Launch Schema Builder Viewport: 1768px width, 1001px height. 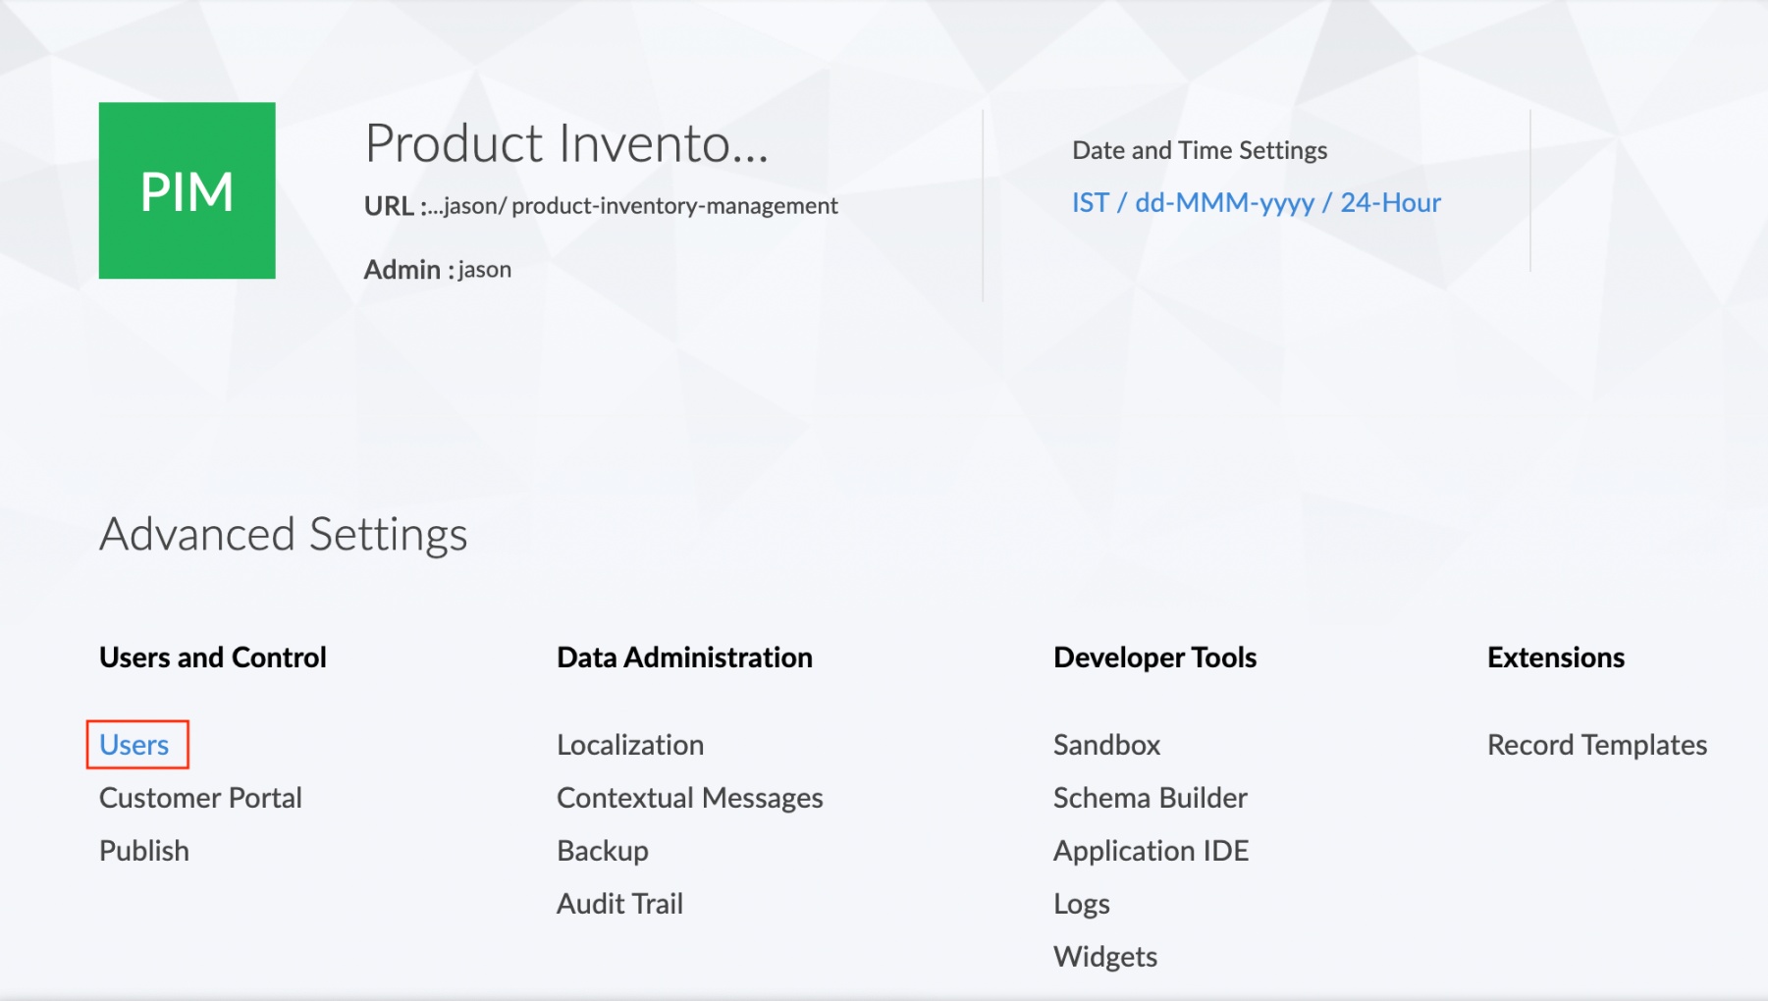(x=1150, y=798)
